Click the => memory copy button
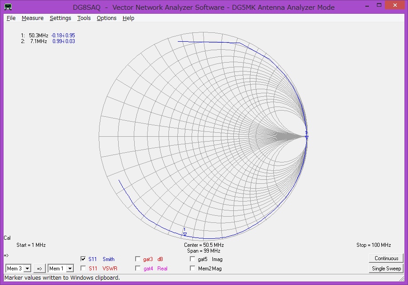This screenshot has width=408, height=285. [39, 269]
